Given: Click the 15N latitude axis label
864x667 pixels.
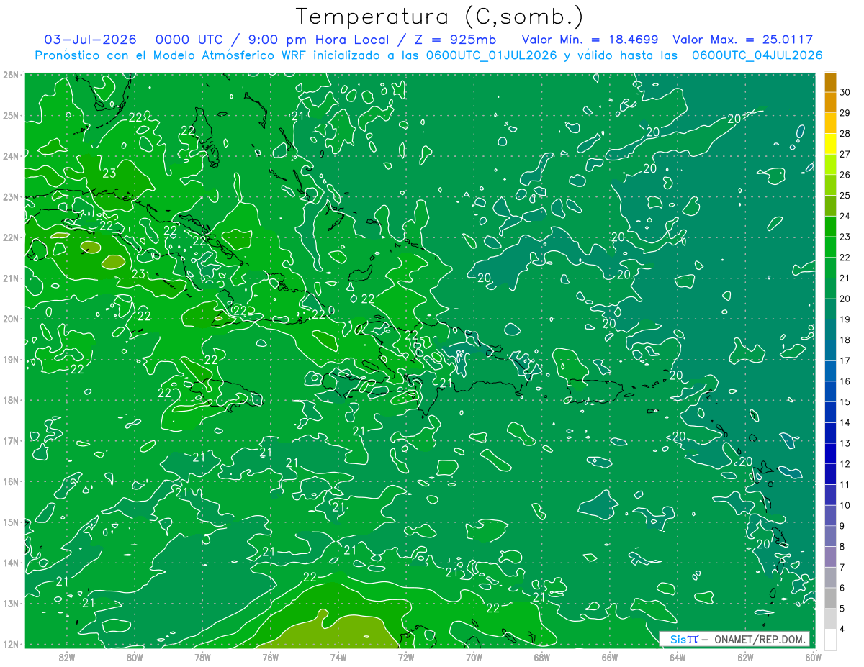Looking at the screenshot, I should tap(10, 522).
